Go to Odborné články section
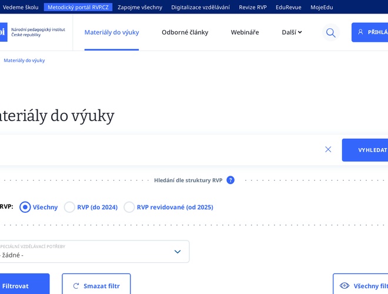This screenshot has width=388, height=294. pyautogui.click(x=185, y=32)
